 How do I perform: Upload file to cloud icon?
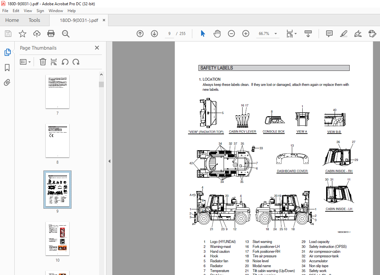click(37, 34)
